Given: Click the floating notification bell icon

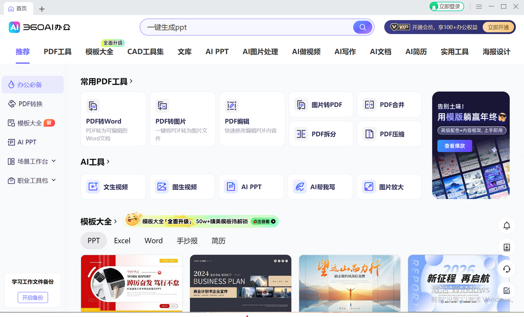Looking at the screenshot, I should click(x=506, y=225).
